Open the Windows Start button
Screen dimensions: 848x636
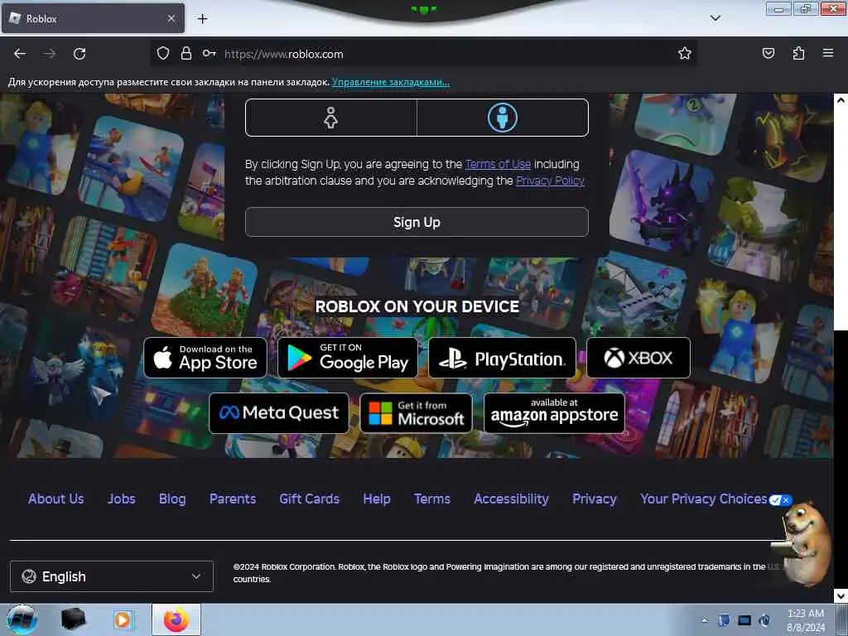22,619
